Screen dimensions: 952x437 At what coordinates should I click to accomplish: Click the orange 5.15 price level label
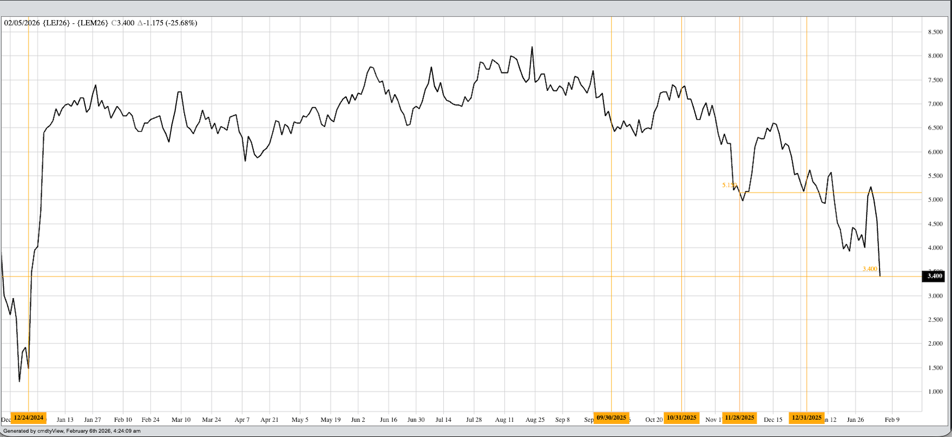click(729, 185)
